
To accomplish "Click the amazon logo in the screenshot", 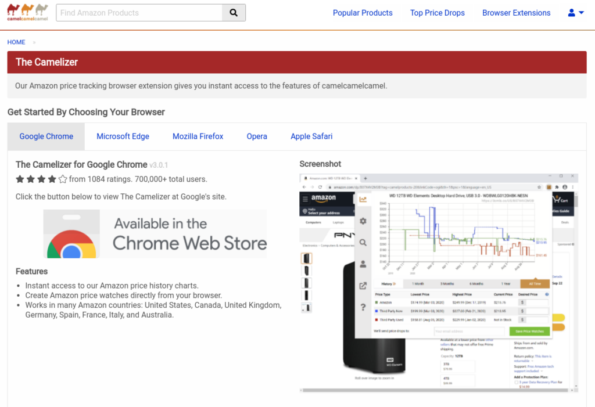I will [324, 198].
